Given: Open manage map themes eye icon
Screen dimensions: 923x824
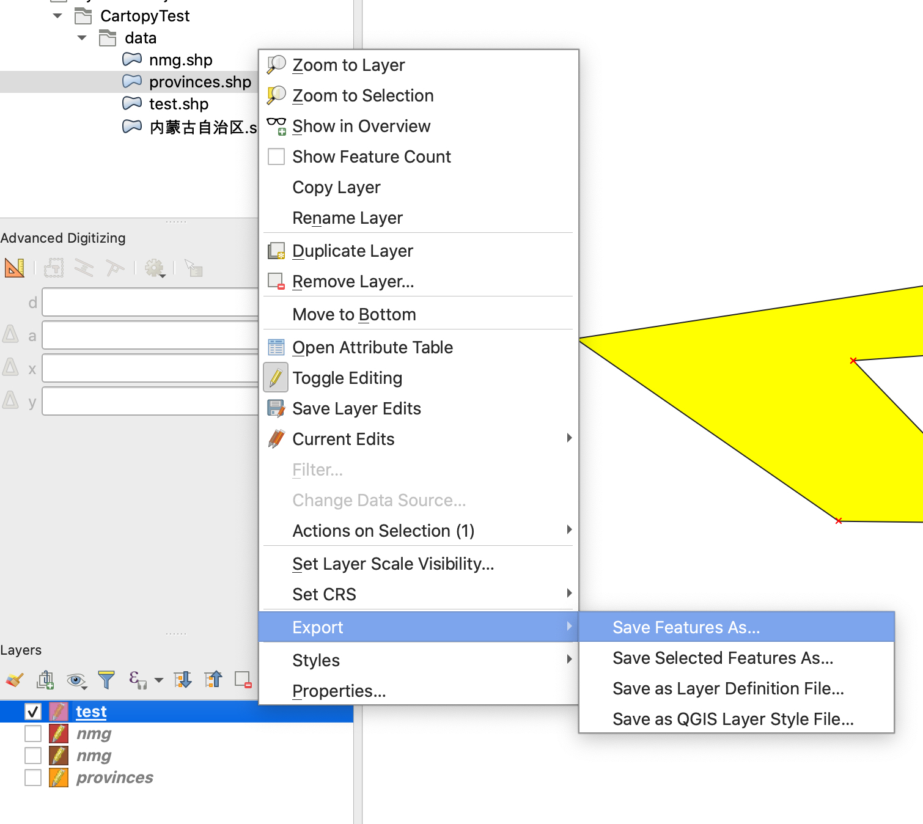Looking at the screenshot, I should pyautogui.click(x=76, y=680).
